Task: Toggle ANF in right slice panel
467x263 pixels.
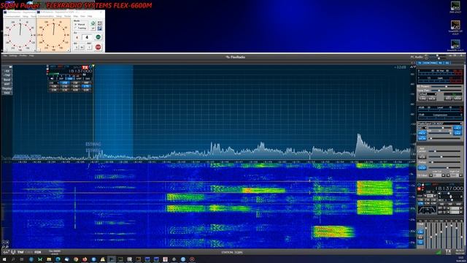Action: (458, 204)
